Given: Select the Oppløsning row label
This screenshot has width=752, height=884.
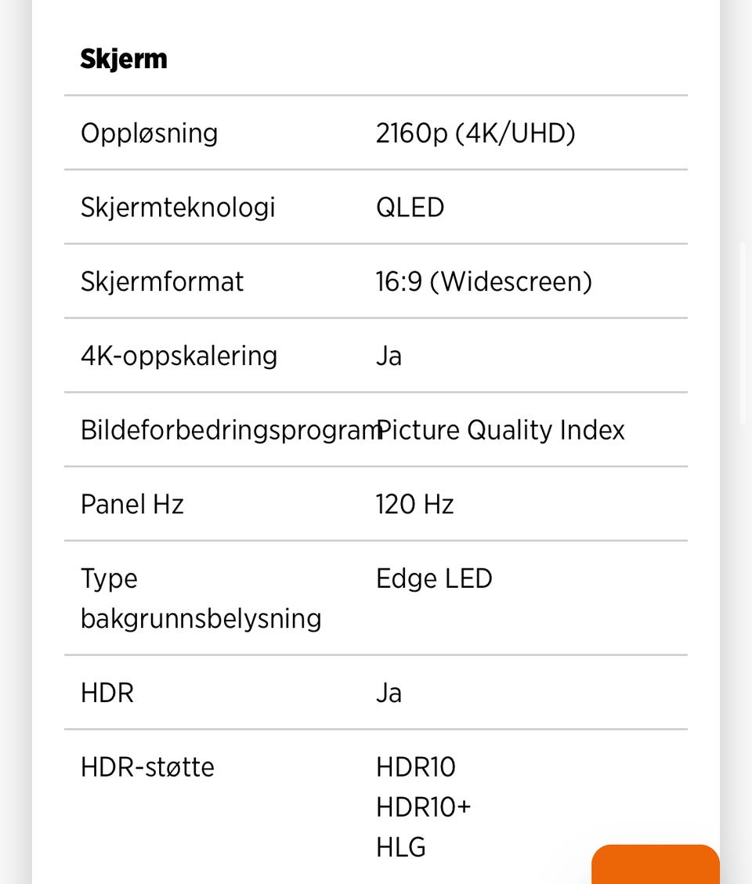Looking at the screenshot, I should pos(149,133).
